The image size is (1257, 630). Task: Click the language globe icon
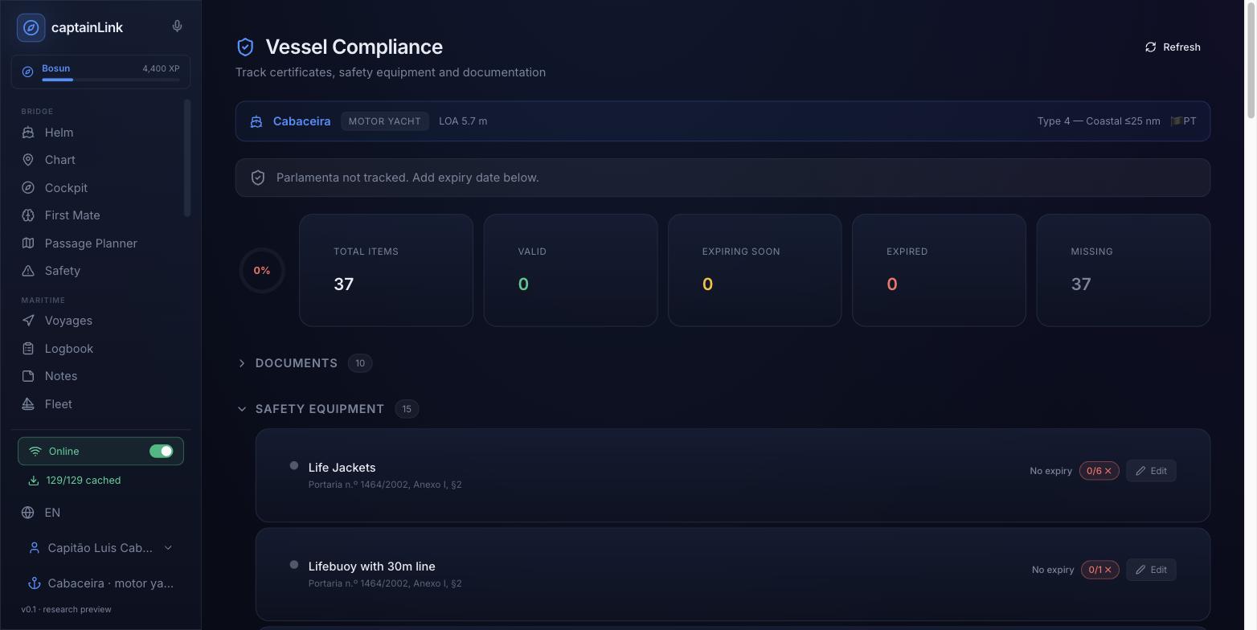(x=28, y=513)
